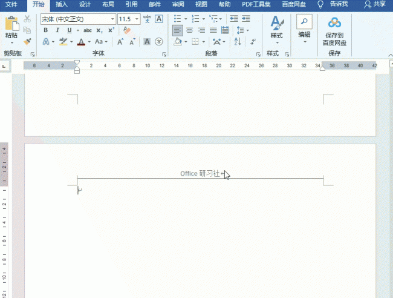This screenshot has height=298, width=393.
Task: Click the character border icon
Action: click(158, 19)
